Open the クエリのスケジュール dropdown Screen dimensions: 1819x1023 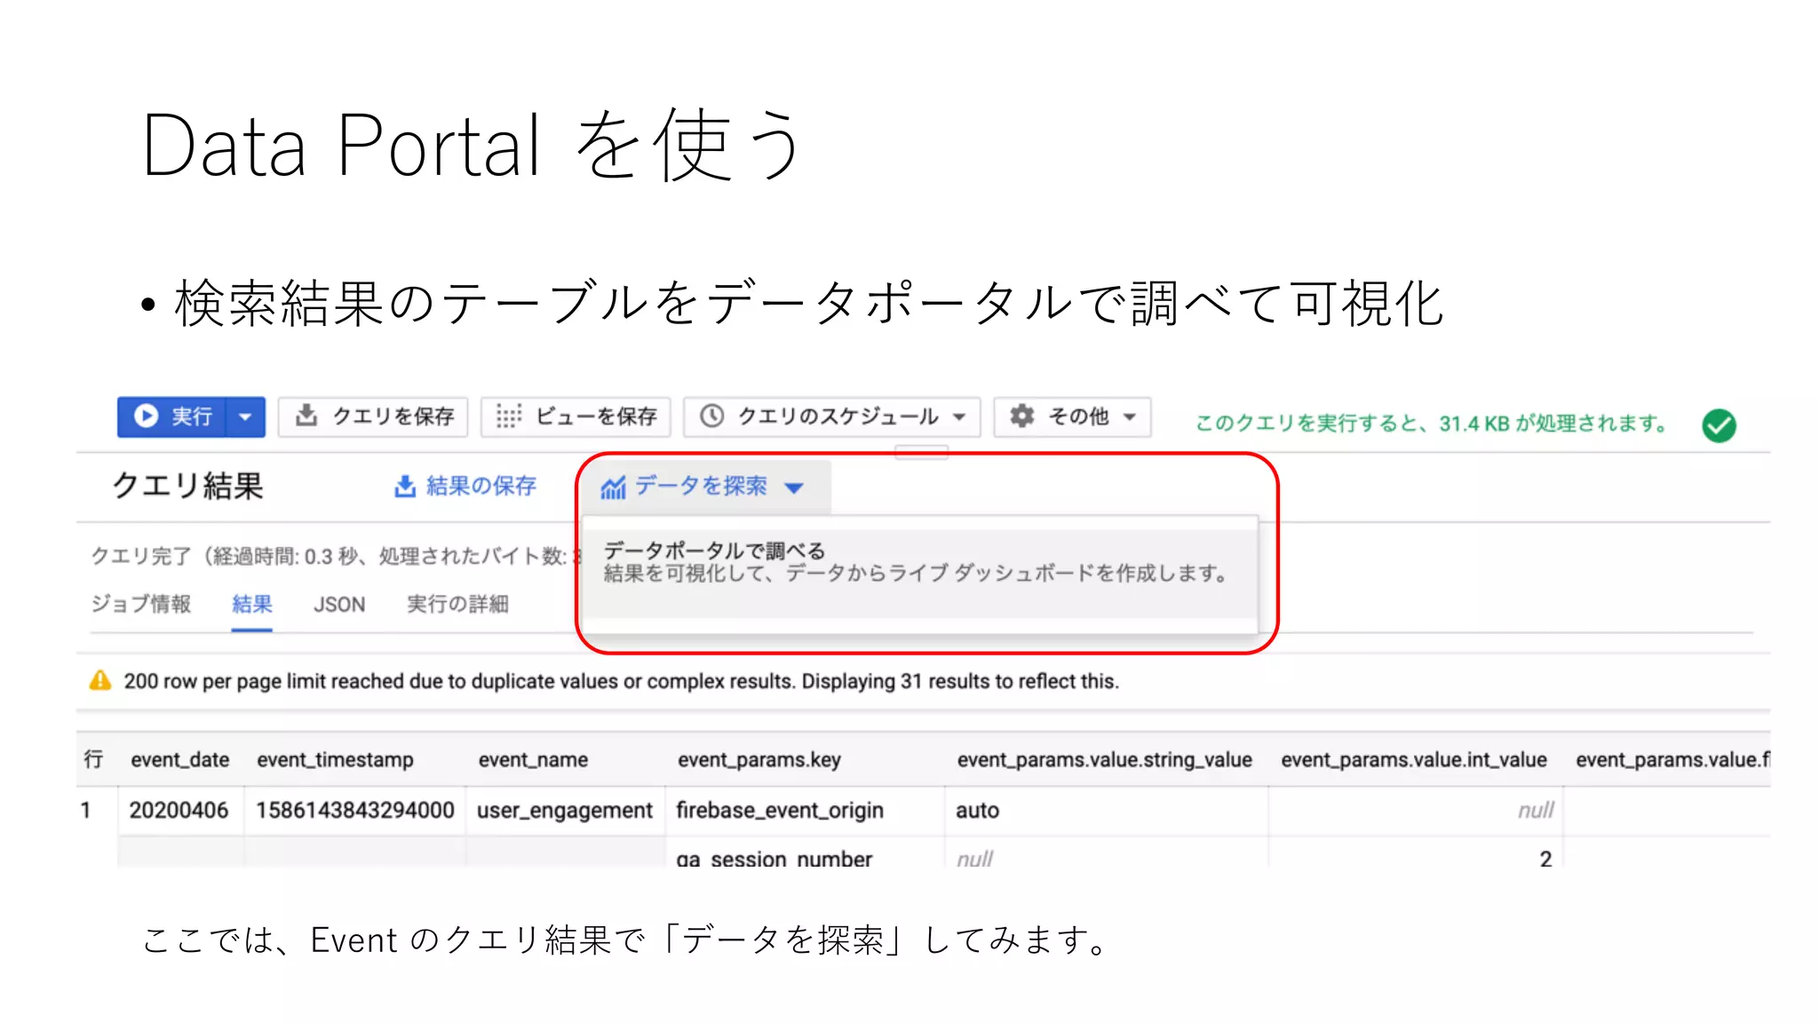click(831, 416)
